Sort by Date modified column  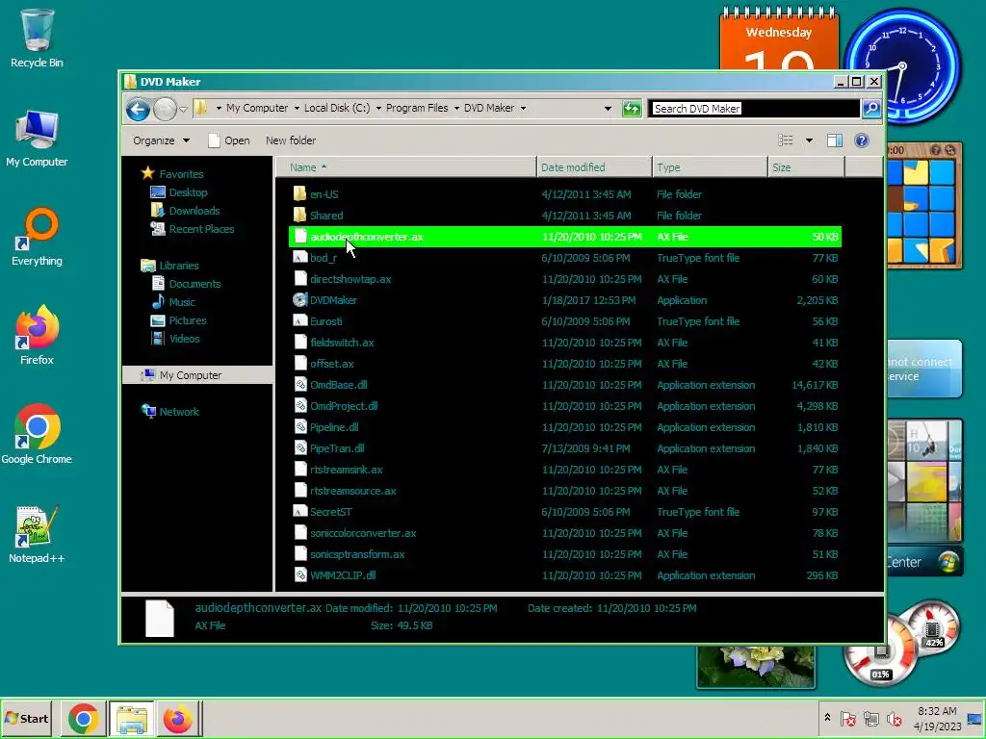pos(594,167)
